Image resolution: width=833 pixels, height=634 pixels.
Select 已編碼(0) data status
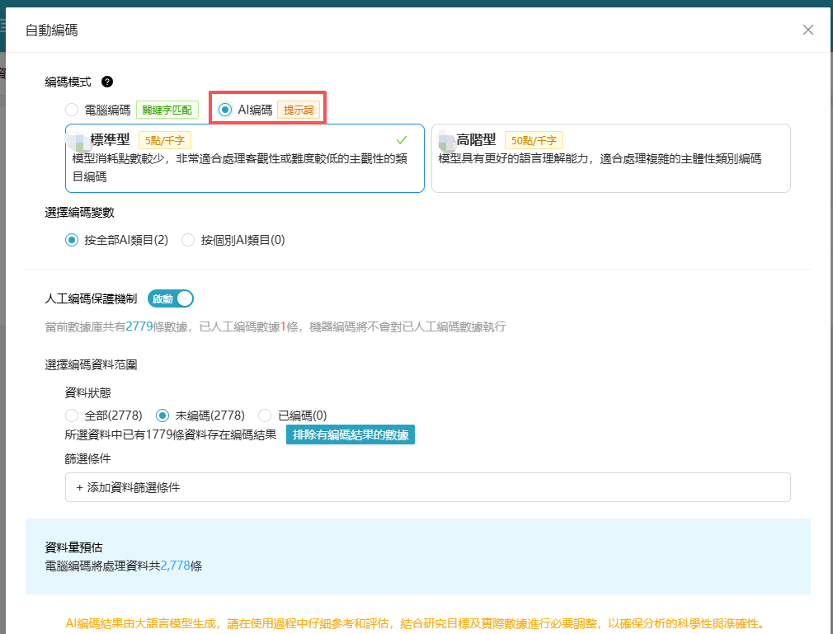(265, 416)
